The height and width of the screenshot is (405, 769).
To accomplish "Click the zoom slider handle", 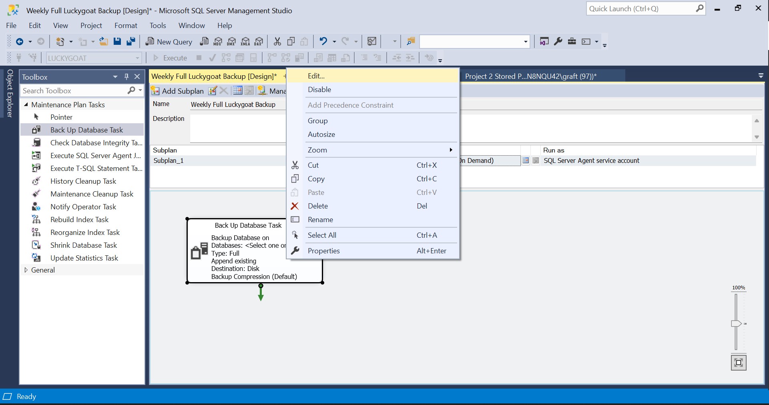I will point(736,323).
